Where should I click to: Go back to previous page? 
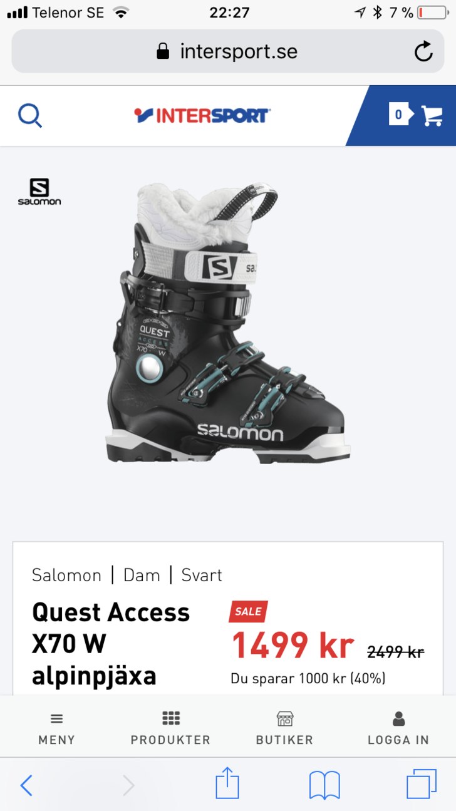[26, 785]
